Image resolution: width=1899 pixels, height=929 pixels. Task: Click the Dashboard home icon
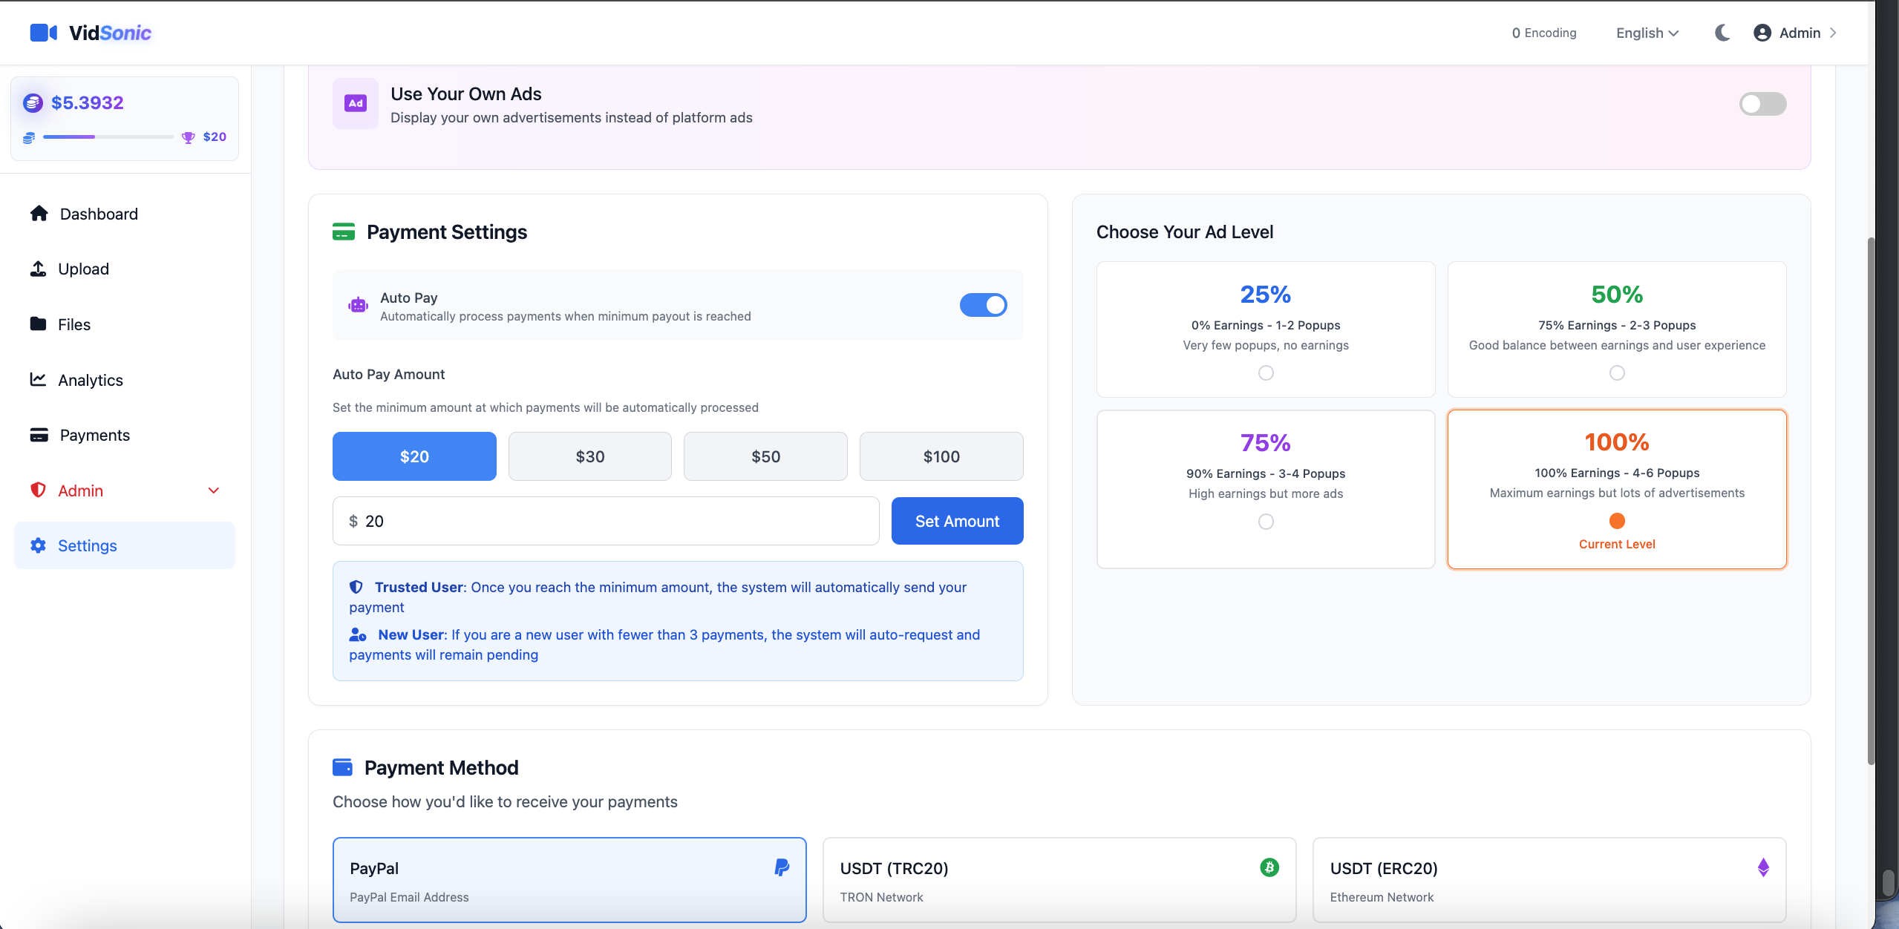pos(39,214)
